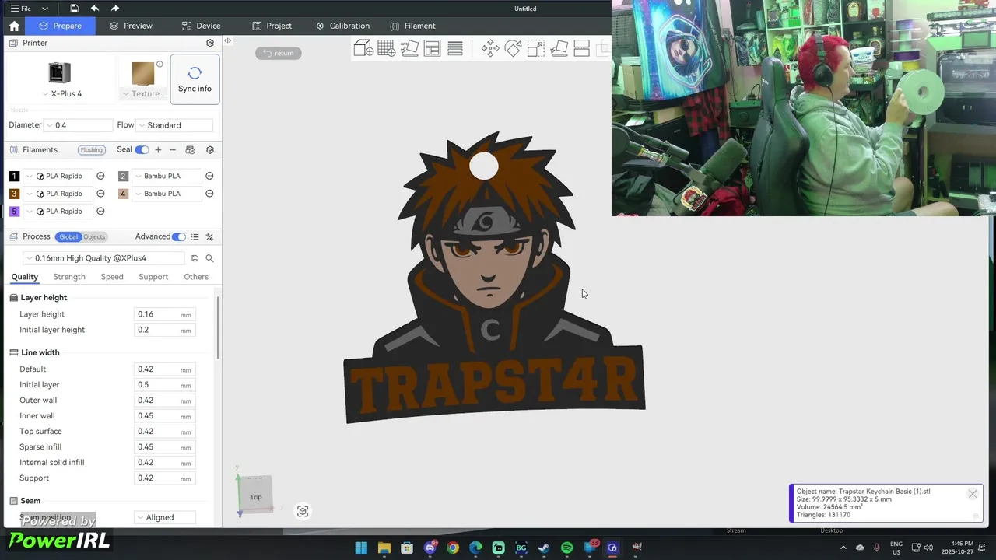This screenshot has width=996, height=560.
Task: Click filament 1 black color swatch
Action: coord(14,176)
